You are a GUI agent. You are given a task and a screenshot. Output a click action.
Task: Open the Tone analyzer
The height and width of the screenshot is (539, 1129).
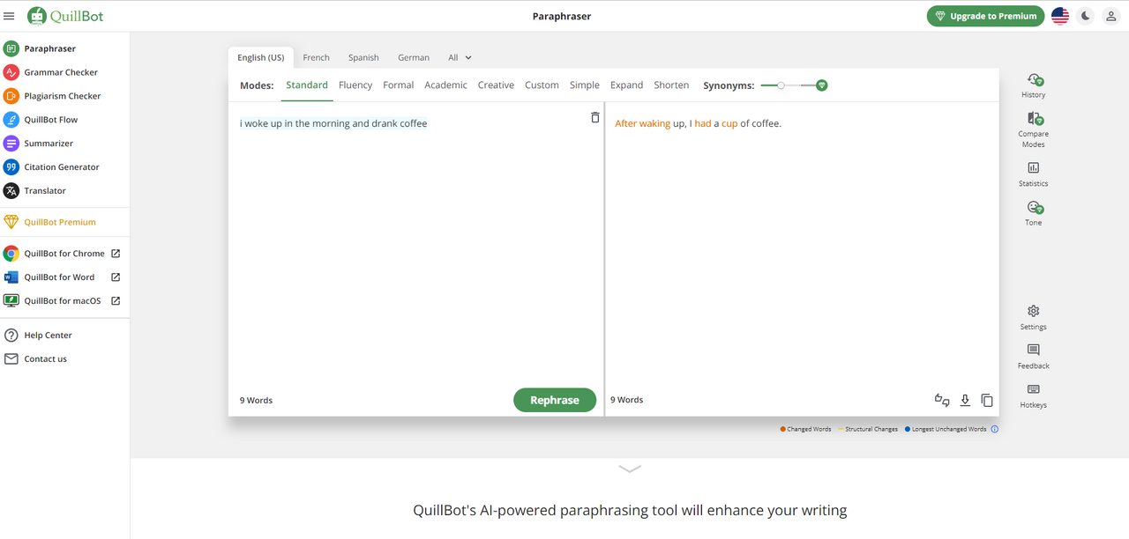pyautogui.click(x=1034, y=212)
